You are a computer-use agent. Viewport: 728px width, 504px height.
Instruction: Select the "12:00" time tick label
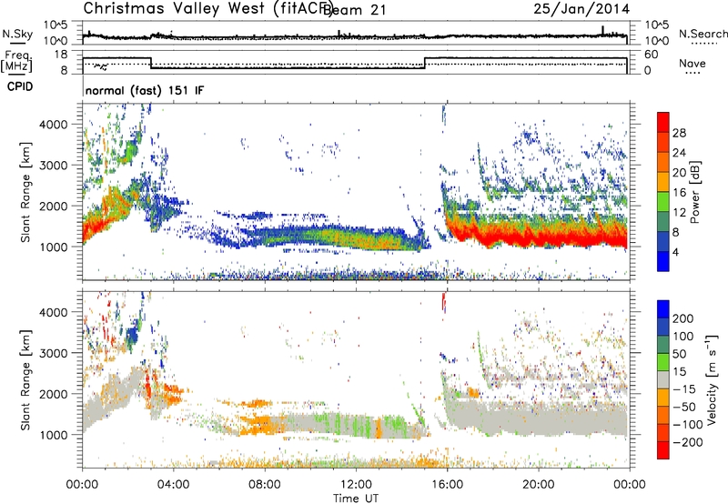click(356, 485)
